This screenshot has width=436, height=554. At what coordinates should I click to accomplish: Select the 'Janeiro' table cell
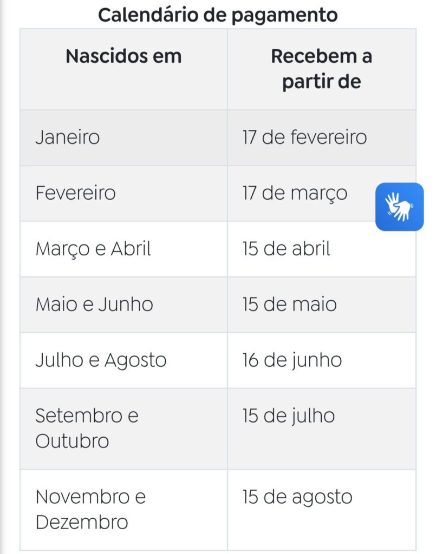click(123, 137)
